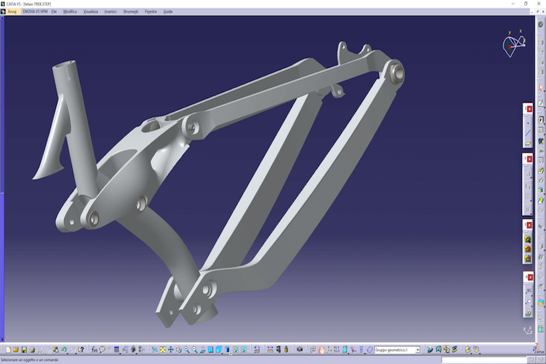Select the Line tool in the floating toolbar
Viewport: 546px width, 364px height.
528,133
